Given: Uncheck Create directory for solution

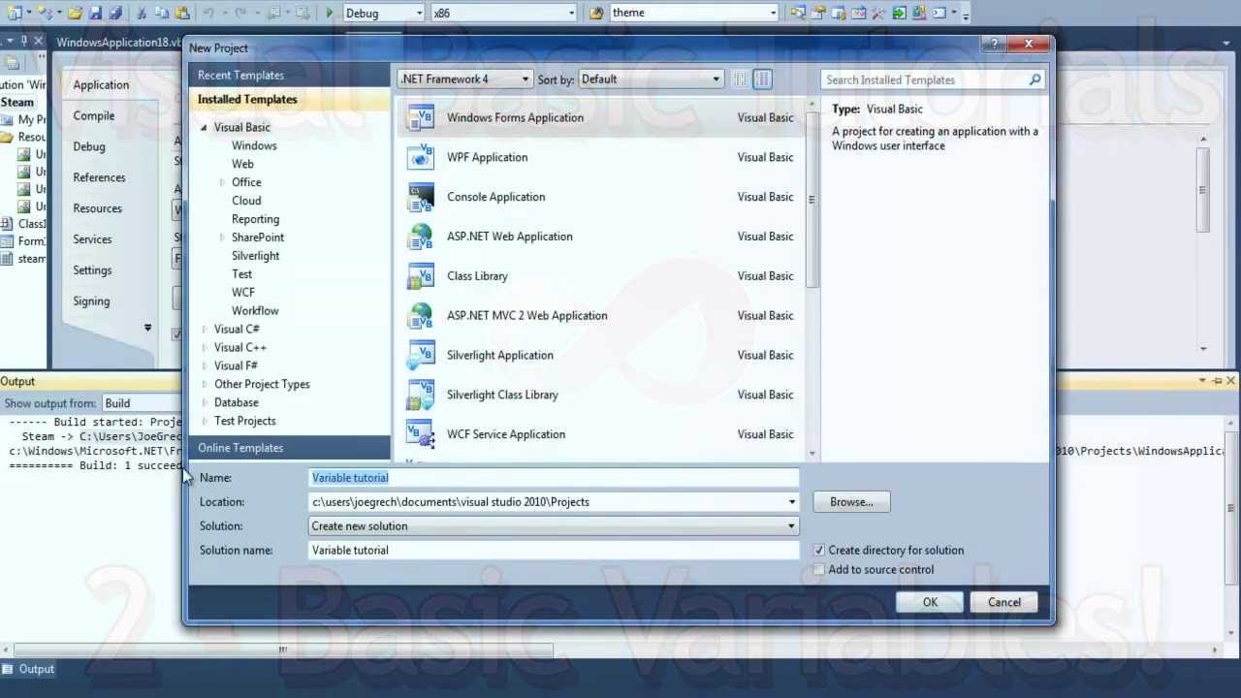Looking at the screenshot, I should tap(819, 550).
